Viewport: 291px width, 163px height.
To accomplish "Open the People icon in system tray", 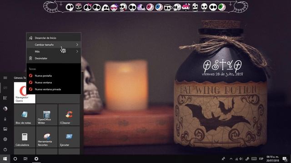I will coord(223,159).
